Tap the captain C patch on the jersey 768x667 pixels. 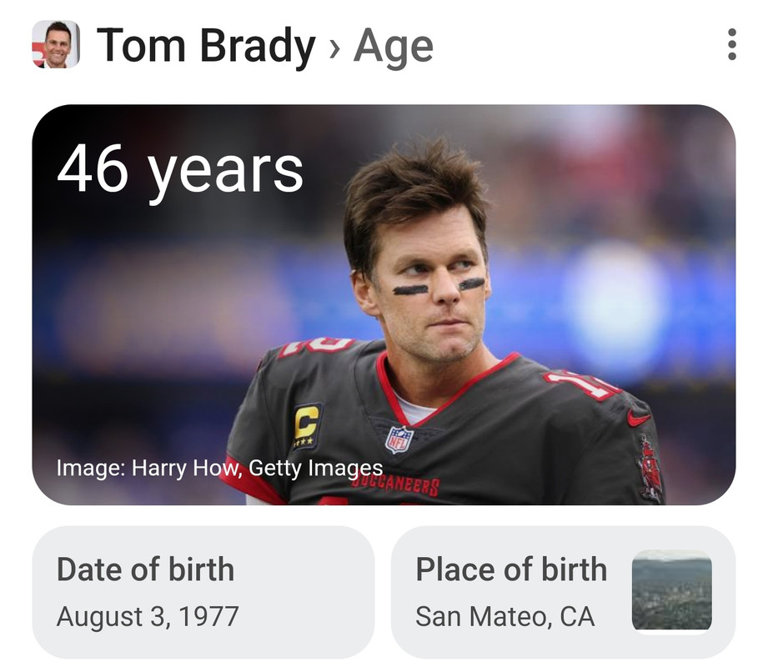pyautogui.click(x=307, y=424)
